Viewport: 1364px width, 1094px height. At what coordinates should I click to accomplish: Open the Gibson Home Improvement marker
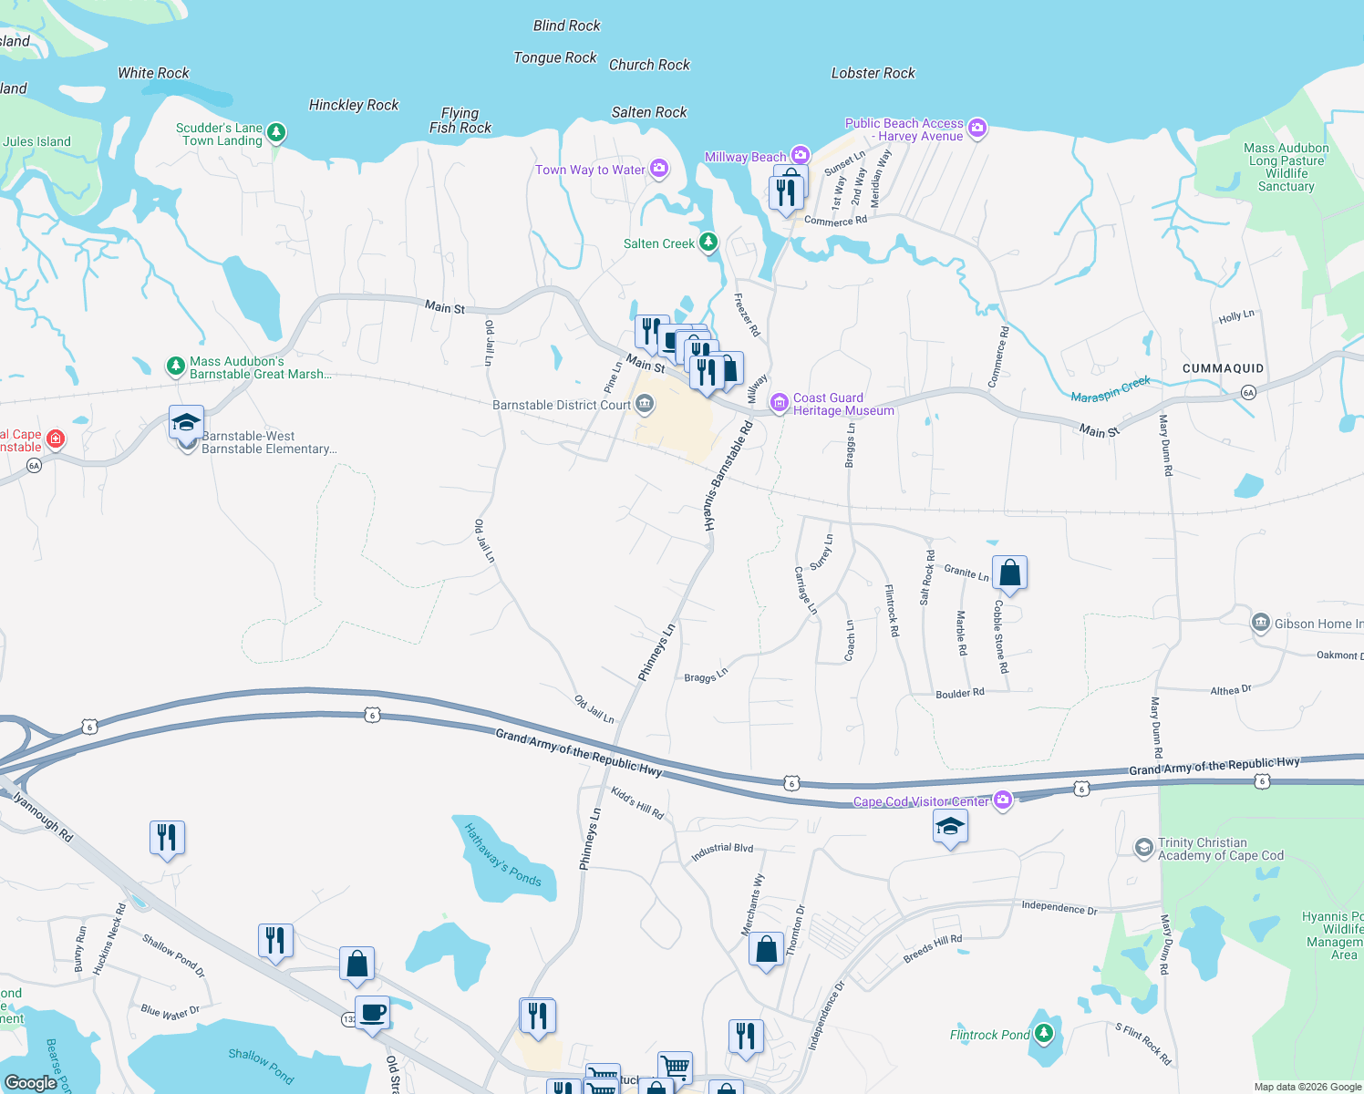pyautogui.click(x=1260, y=622)
